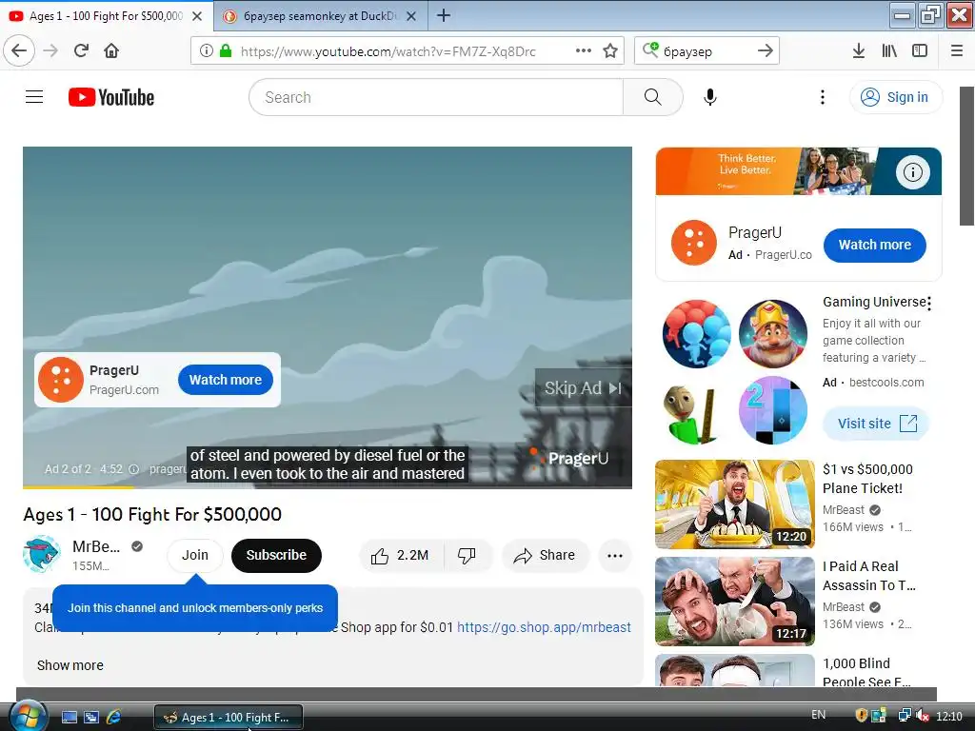The width and height of the screenshot is (975, 731).
Task: Bookmark this page with the star icon
Action: [610, 51]
